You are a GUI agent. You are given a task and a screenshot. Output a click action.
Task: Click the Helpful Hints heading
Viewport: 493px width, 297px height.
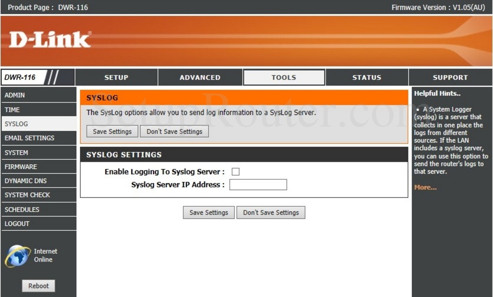click(437, 93)
